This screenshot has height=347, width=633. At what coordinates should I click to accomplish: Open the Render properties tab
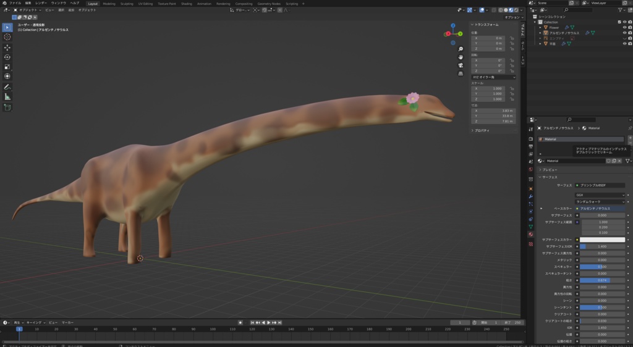(x=531, y=139)
